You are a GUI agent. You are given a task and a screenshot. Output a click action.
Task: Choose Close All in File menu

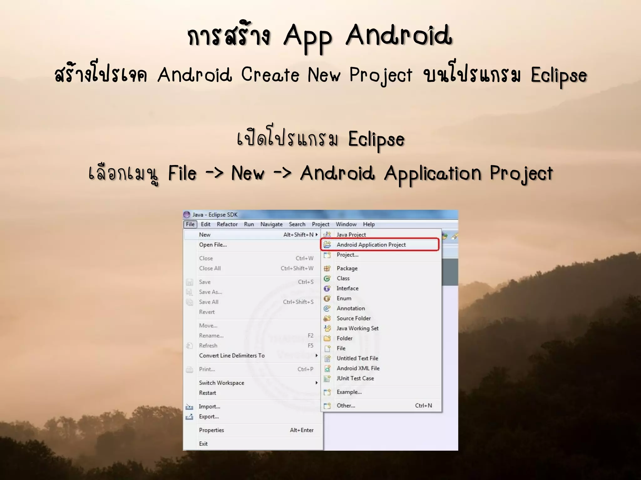tap(253, 268)
